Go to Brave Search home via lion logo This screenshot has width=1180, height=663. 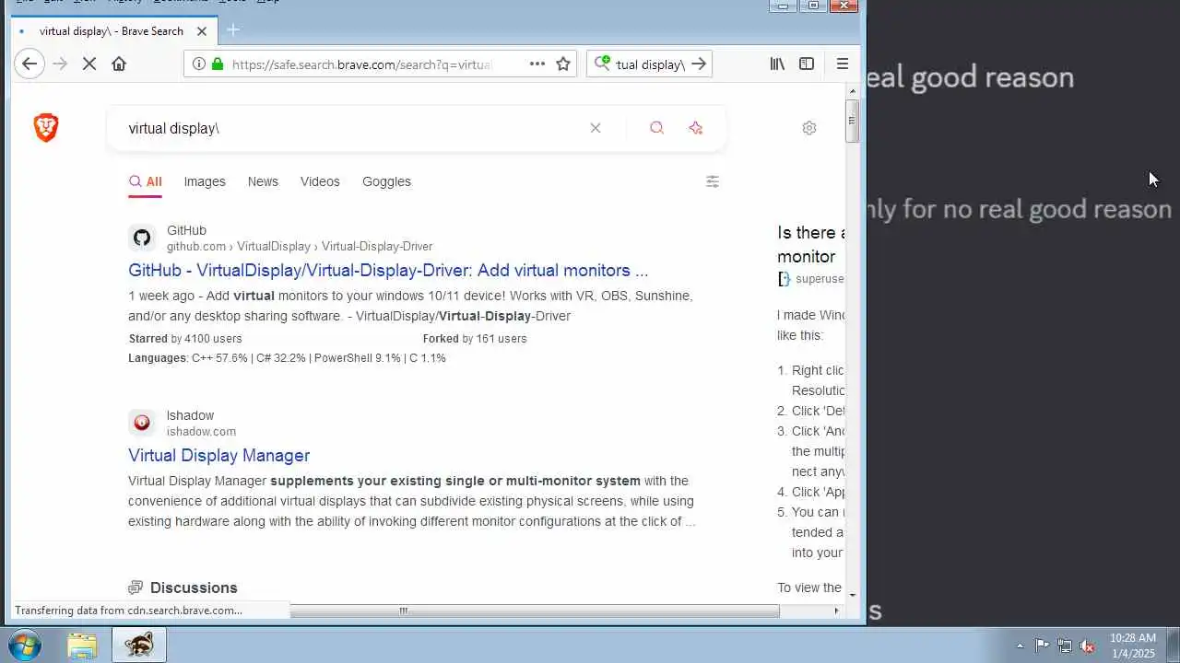coord(46,127)
